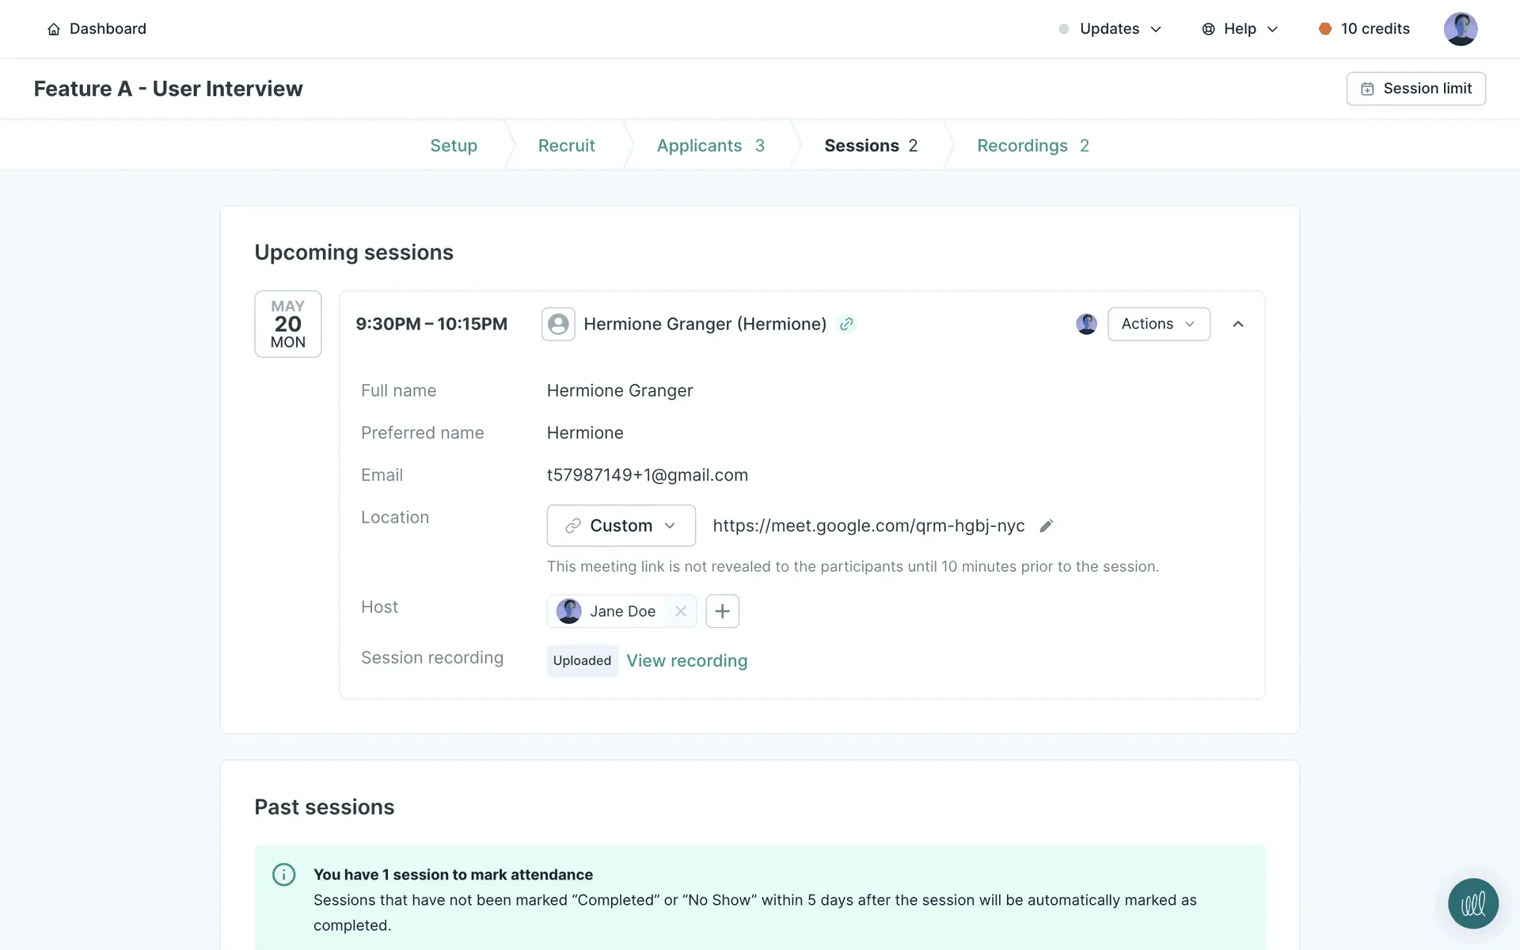This screenshot has width=1520, height=950.
Task: Click the pencil icon to edit meeting link
Action: click(x=1046, y=526)
